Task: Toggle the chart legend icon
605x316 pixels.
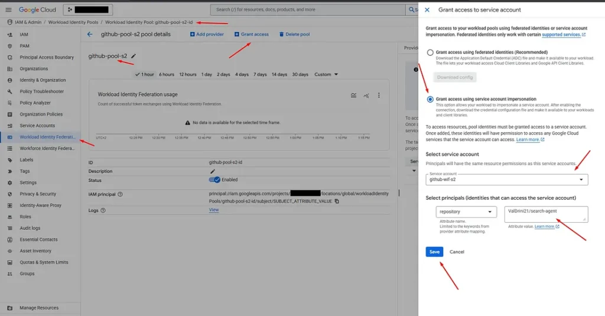Action: pyautogui.click(x=353, y=95)
